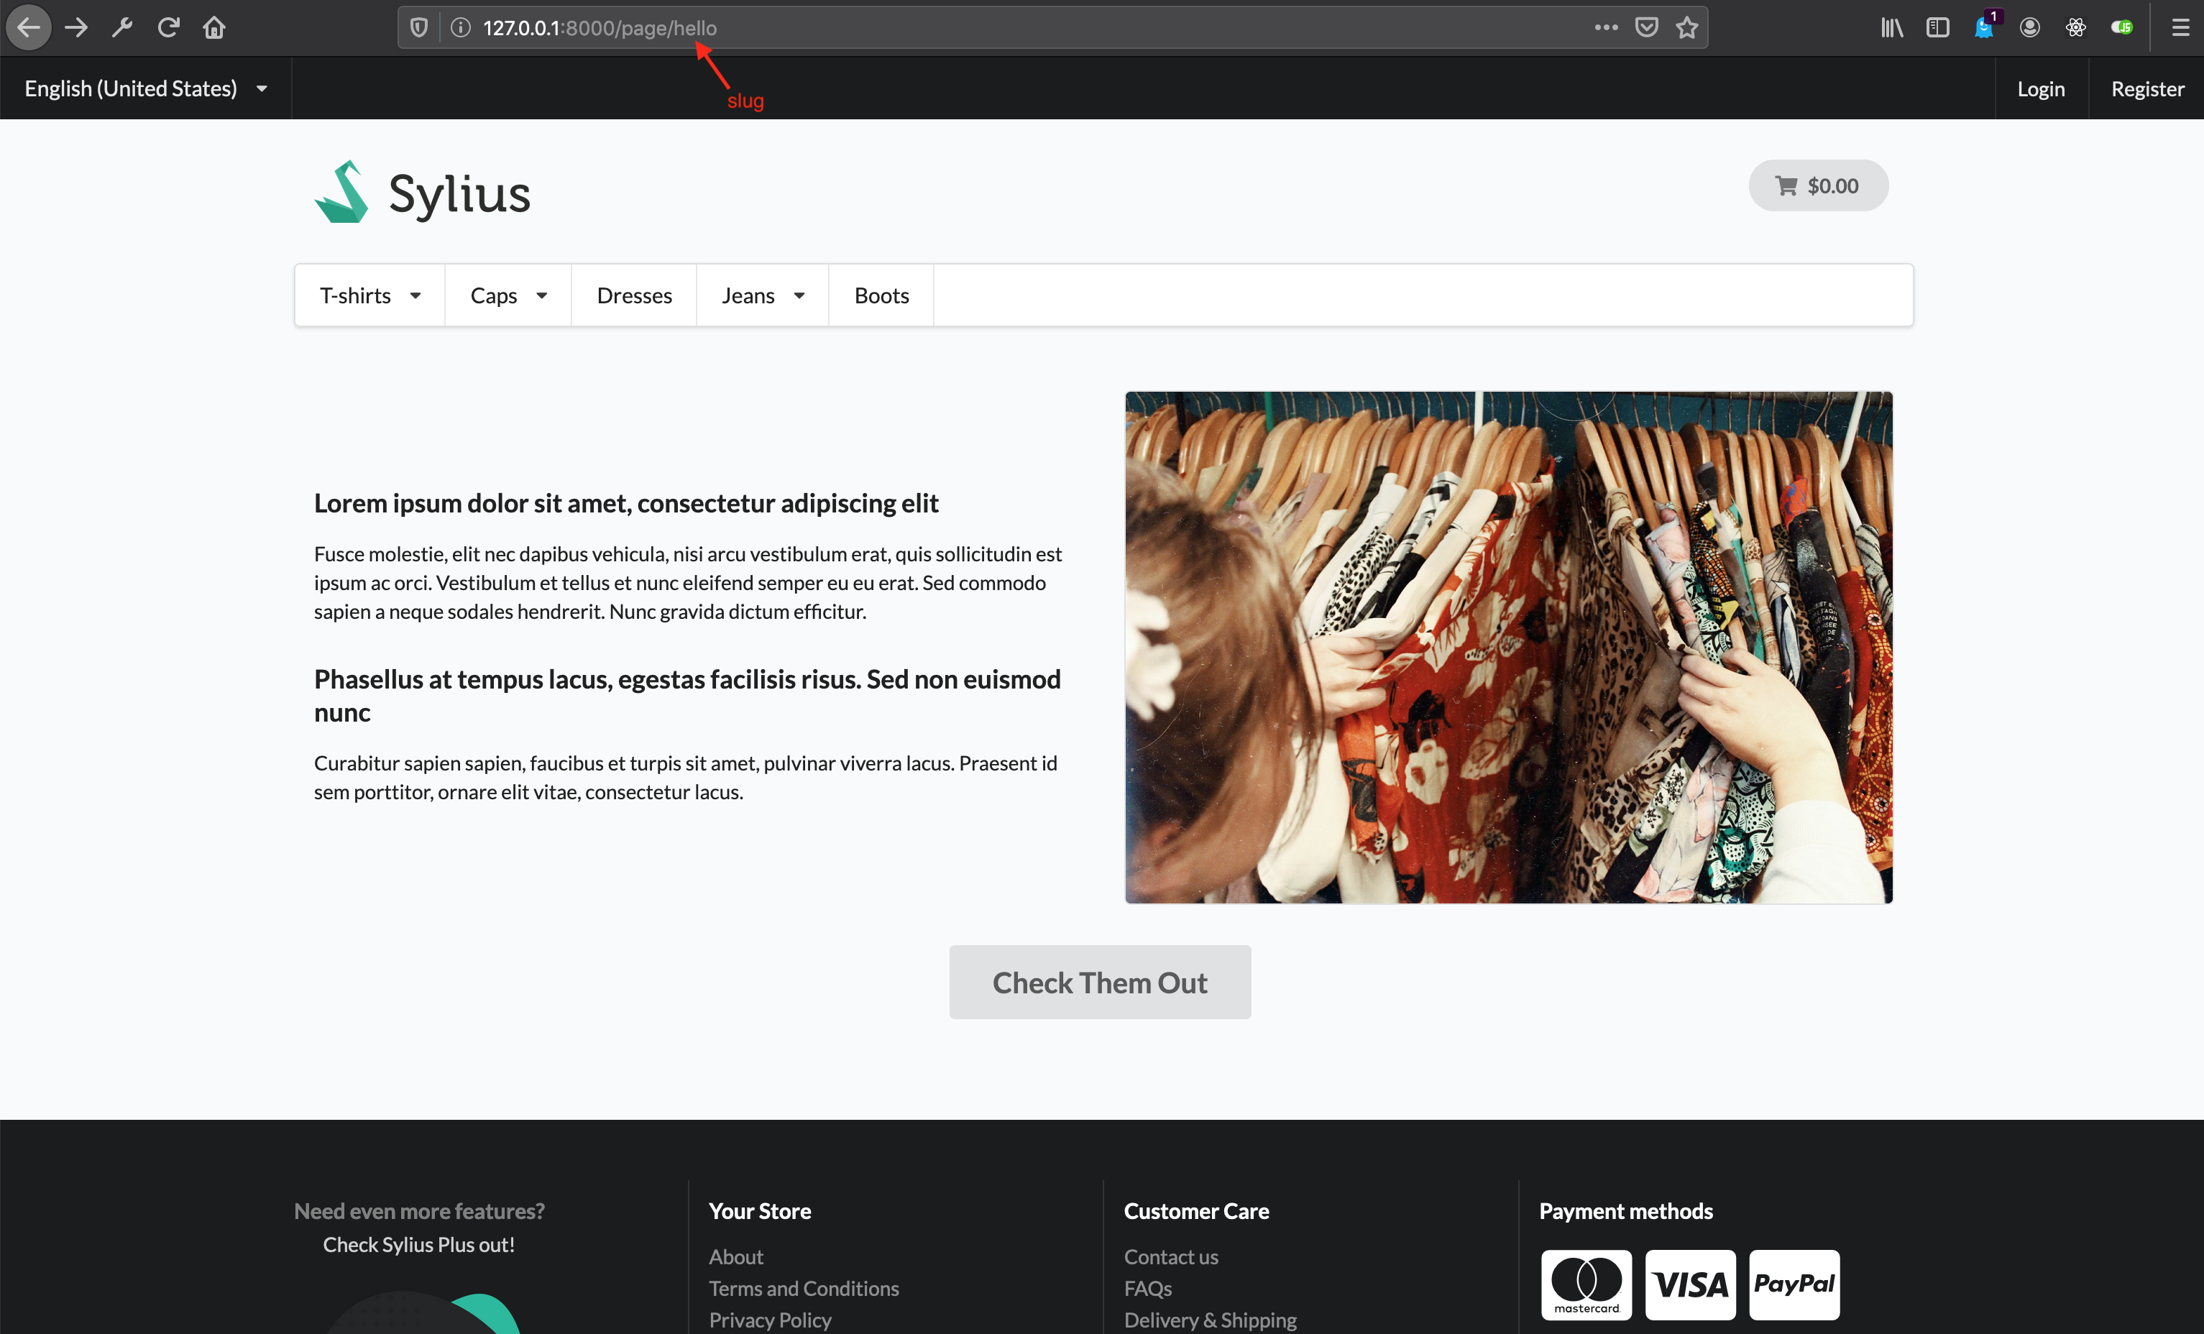
Task: Expand the Jeans category dropdown
Action: point(763,296)
